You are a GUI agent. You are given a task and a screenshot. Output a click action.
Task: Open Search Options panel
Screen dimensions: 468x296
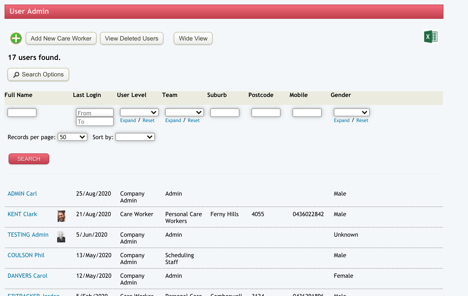(x=38, y=74)
